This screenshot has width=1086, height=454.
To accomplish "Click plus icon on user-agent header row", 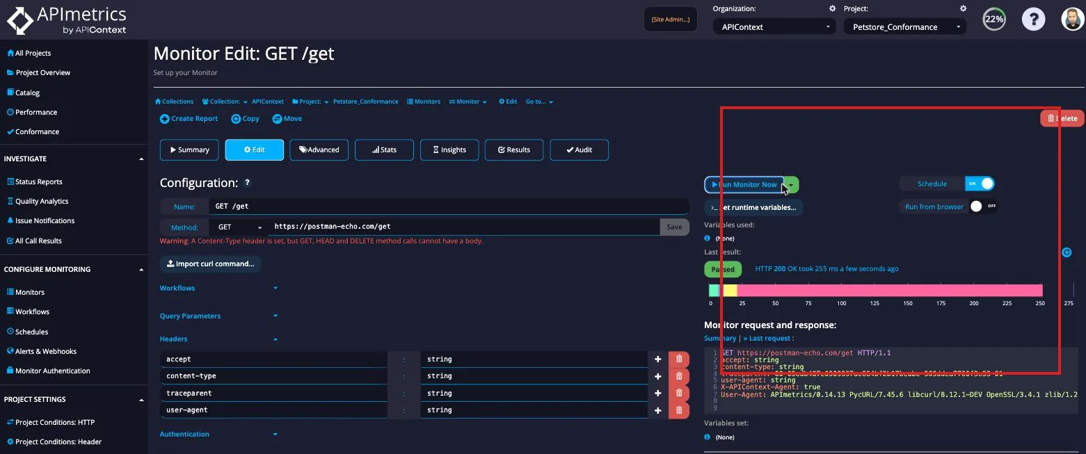I will 657,410.
